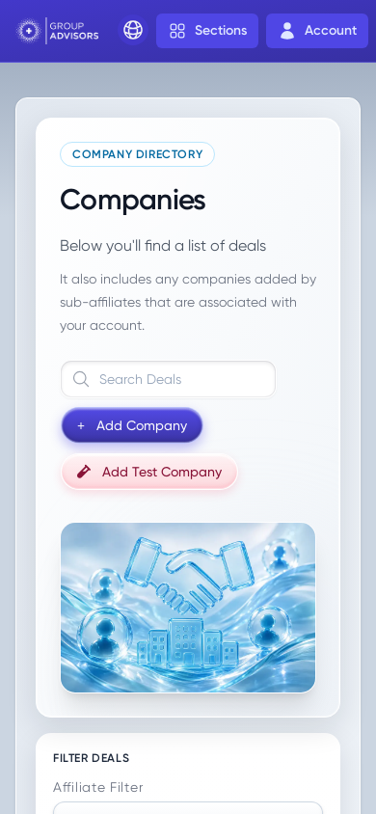Click the glass buildings graphic in the illustration
The width and height of the screenshot is (376, 814).
pyautogui.click(x=188, y=641)
